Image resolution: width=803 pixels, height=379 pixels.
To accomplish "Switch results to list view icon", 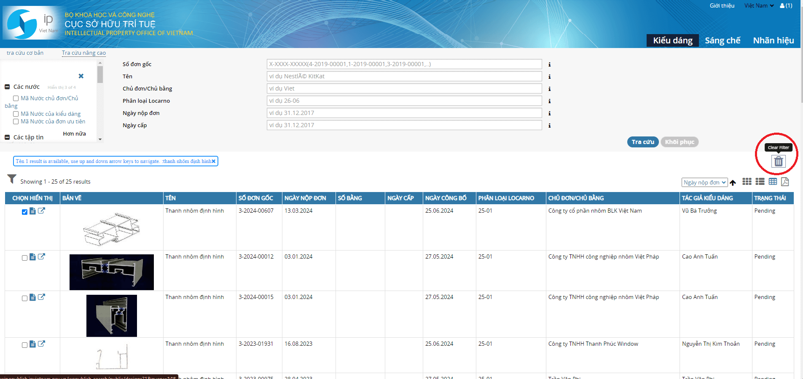I will (x=760, y=181).
